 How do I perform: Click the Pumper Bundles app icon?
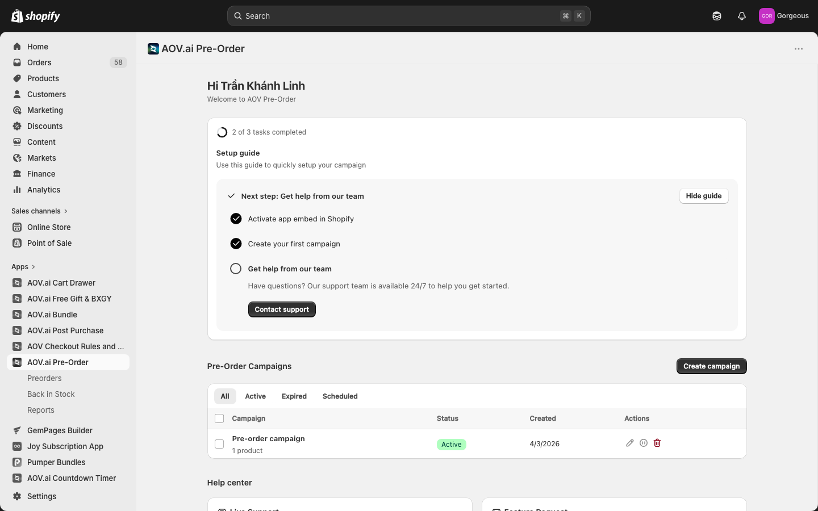17,462
